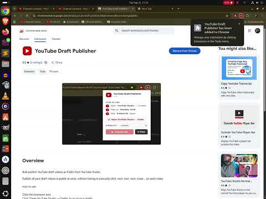
Task: Switch to the first Channel content tab
Action: [36, 9]
